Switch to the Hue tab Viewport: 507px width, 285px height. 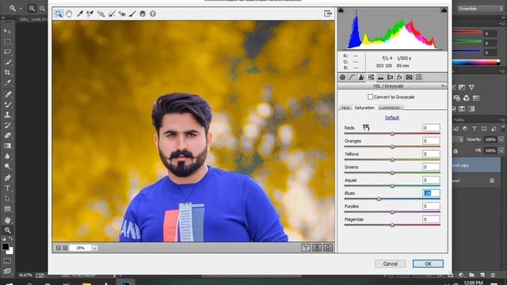[345, 108]
